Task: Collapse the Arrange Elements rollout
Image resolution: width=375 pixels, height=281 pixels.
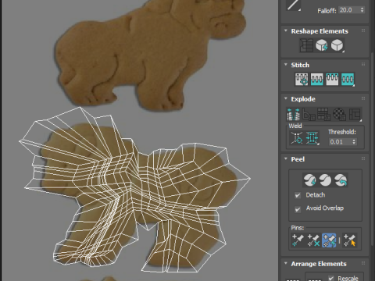Action: point(286,263)
